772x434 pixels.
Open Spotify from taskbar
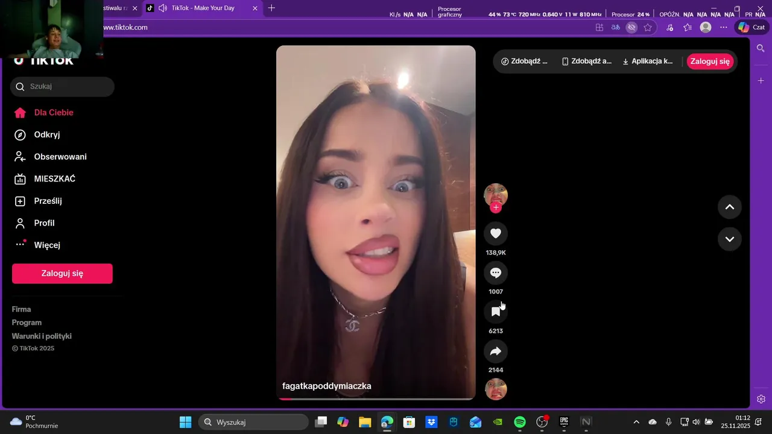click(520, 422)
